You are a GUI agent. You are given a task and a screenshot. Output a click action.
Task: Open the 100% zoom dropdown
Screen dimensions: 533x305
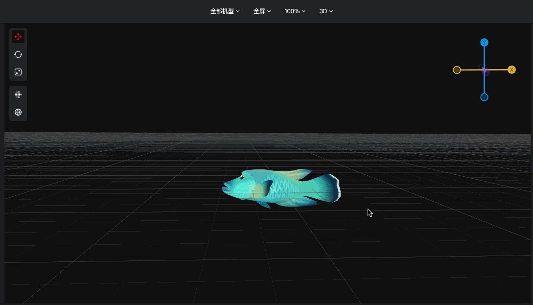295,11
